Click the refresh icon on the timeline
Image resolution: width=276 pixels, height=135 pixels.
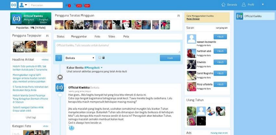click(x=60, y=77)
